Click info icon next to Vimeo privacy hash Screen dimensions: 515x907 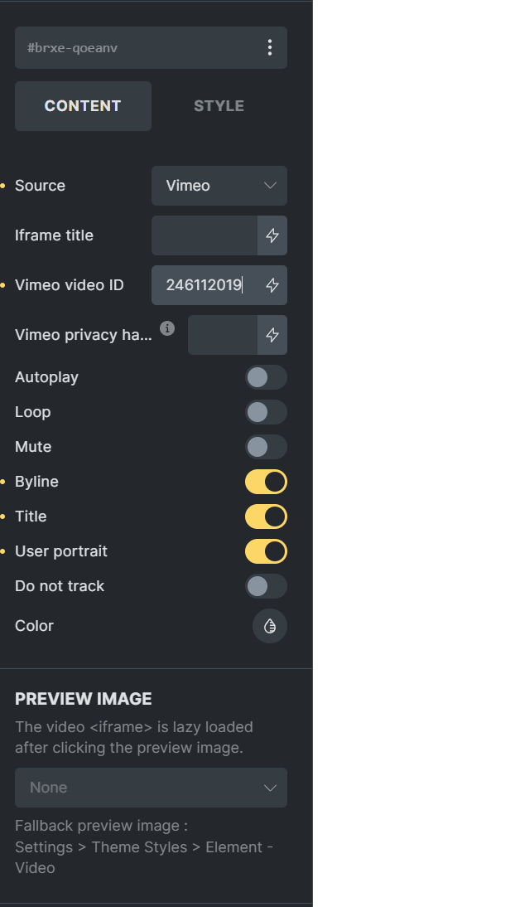pyautogui.click(x=167, y=328)
